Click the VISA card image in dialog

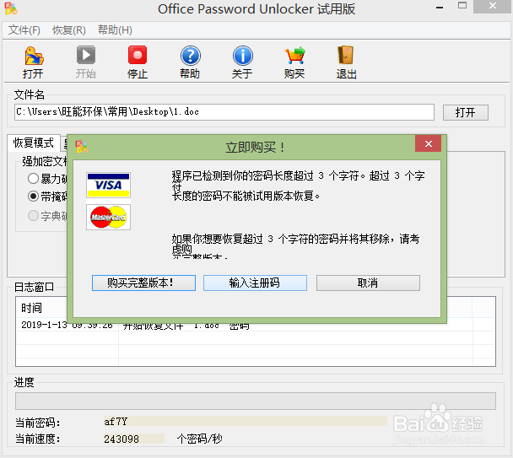click(108, 185)
